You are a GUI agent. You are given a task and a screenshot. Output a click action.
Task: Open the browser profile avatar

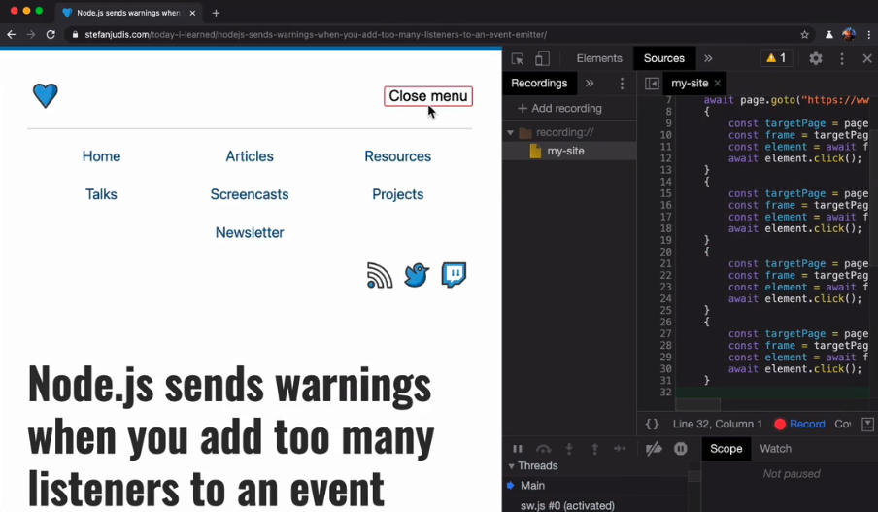[849, 35]
